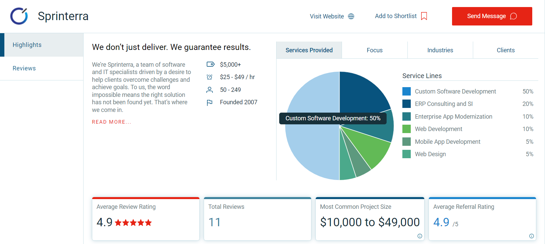Viewport: 545px width, 244px height.
Task: Click the speech bubble icon in Send Message
Action: coord(513,16)
